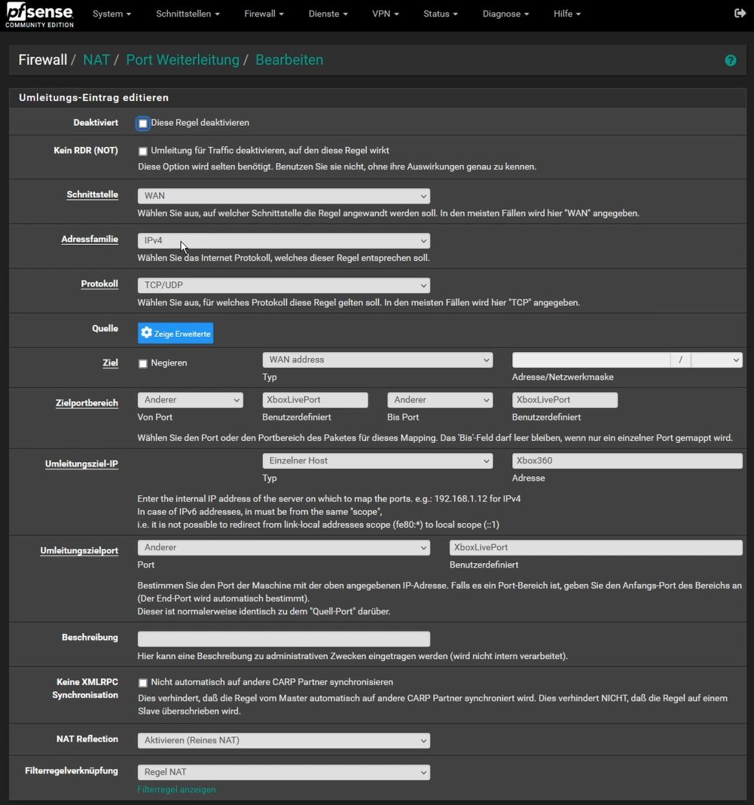Open the VPN menu
754x805 pixels.
385,14
